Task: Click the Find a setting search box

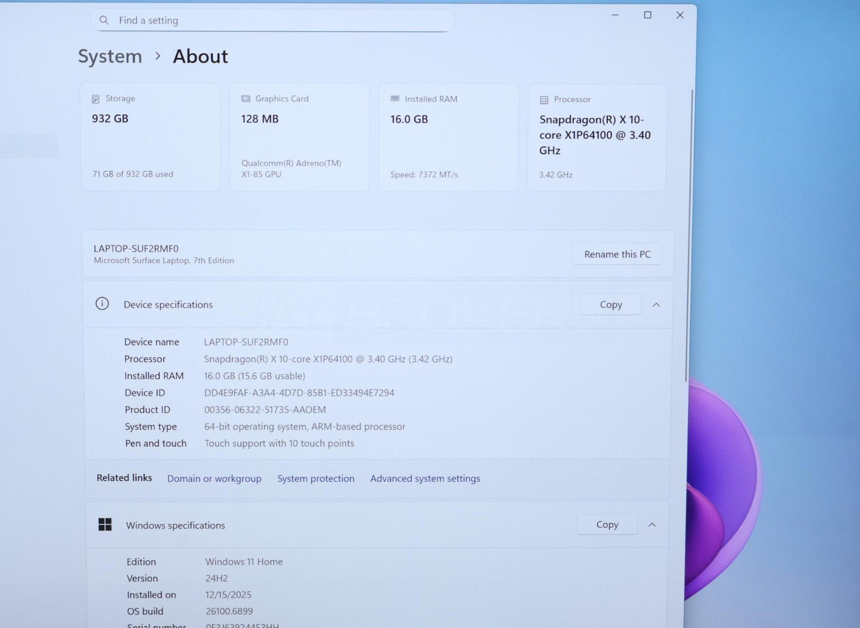Action: (x=279, y=20)
